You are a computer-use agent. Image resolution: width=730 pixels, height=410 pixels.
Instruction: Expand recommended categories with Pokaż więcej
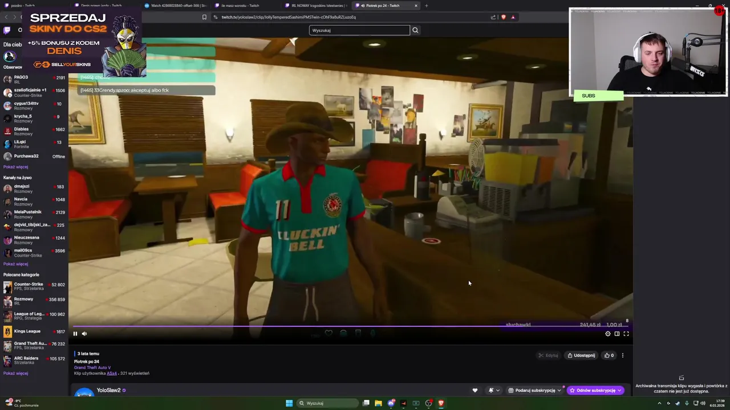click(x=15, y=374)
